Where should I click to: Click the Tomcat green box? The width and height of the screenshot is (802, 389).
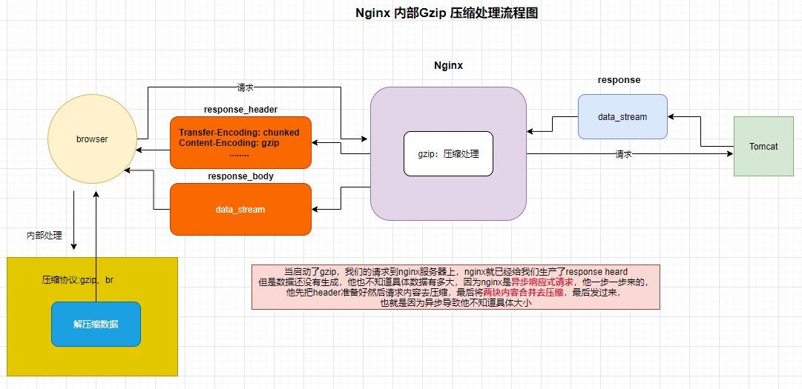click(x=763, y=147)
